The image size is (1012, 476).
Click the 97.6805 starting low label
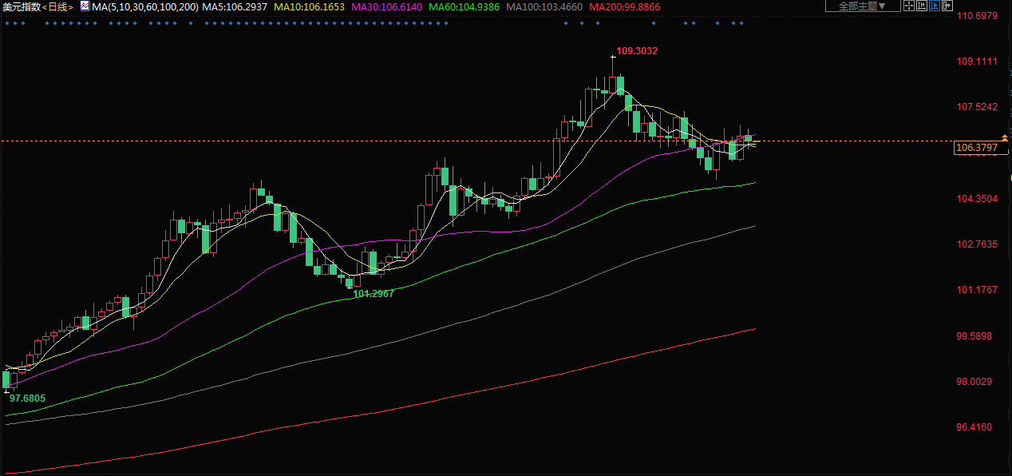click(x=27, y=398)
